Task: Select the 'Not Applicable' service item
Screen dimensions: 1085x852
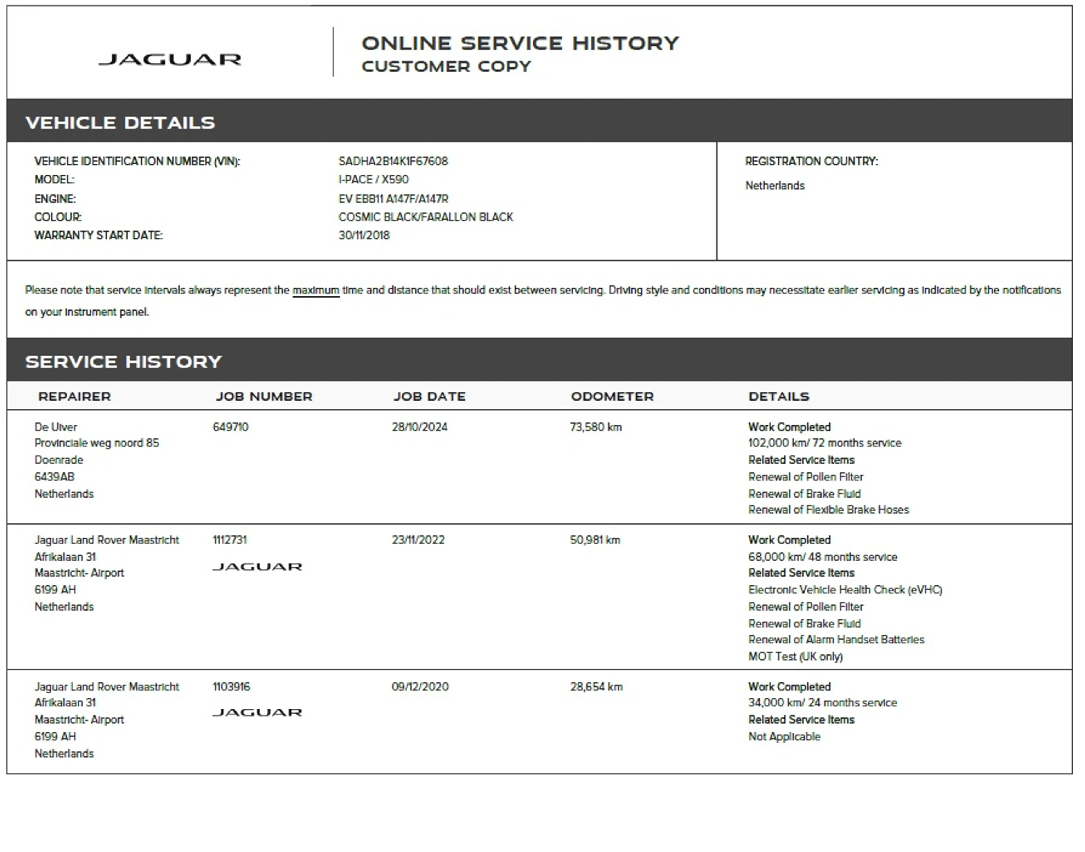Action: (x=784, y=736)
